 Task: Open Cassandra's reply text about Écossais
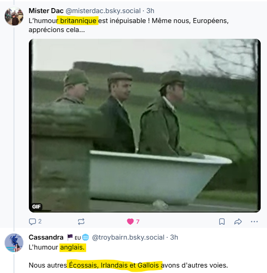[128, 256]
